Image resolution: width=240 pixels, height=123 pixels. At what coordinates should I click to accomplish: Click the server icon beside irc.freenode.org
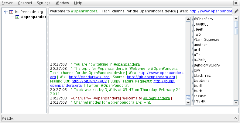tap(11, 12)
